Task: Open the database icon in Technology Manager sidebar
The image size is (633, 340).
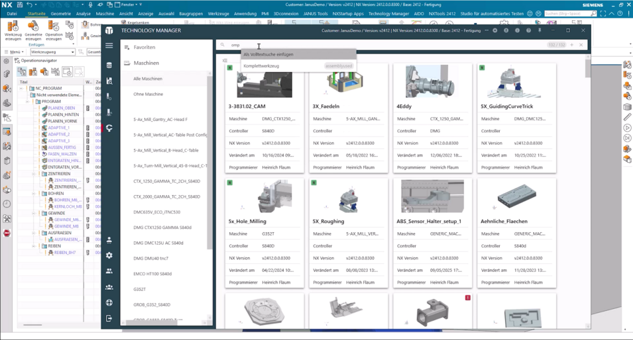Action: (x=109, y=65)
